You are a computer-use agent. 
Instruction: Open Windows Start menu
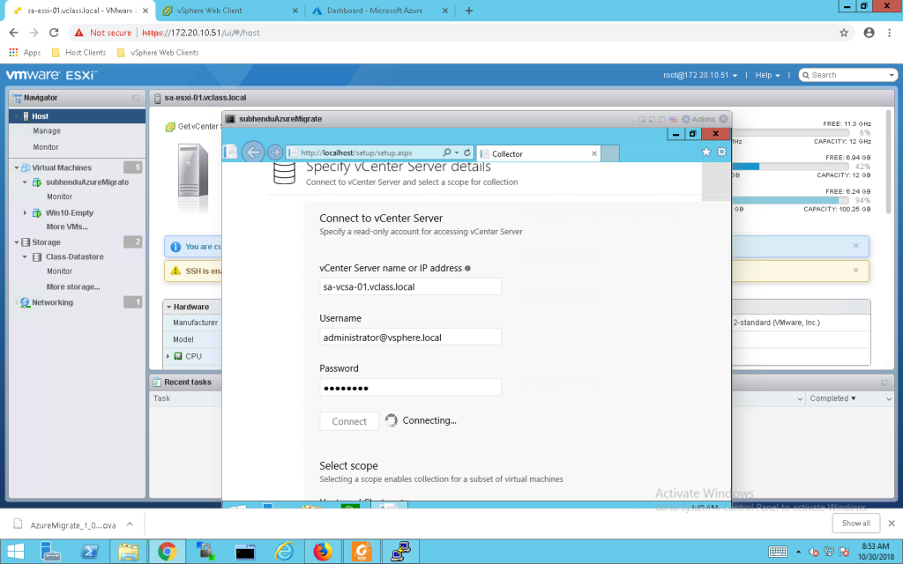pos(16,552)
